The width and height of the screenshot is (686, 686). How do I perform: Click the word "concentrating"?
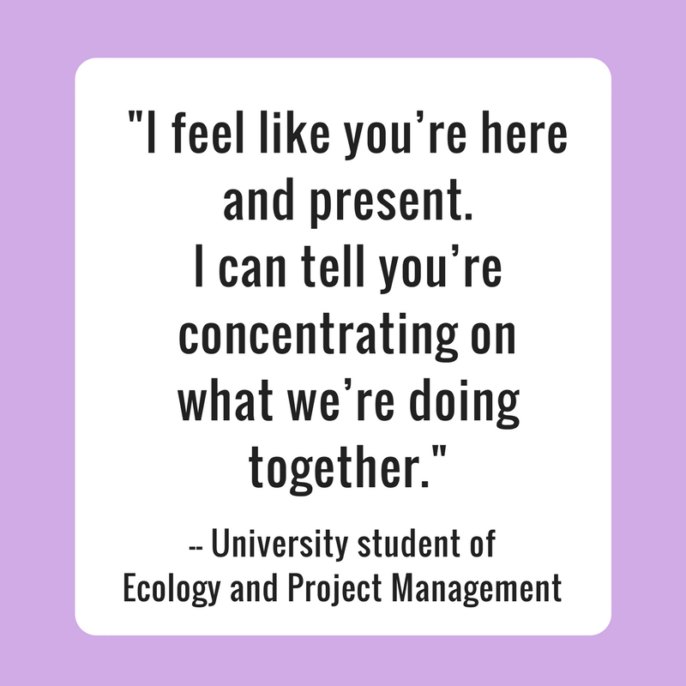[318, 336]
